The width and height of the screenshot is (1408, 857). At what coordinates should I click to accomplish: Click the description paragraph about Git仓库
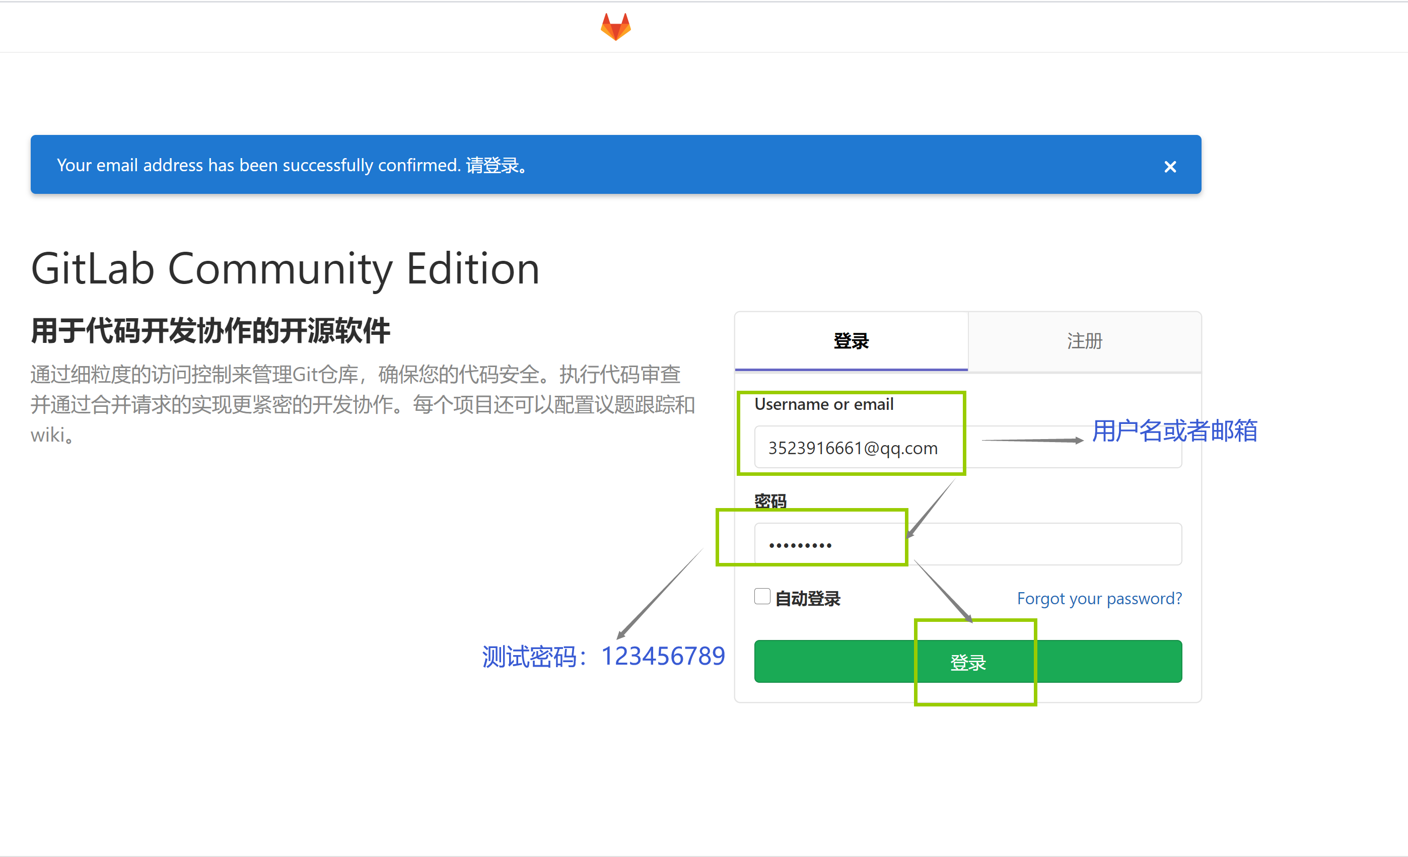[x=362, y=404]
